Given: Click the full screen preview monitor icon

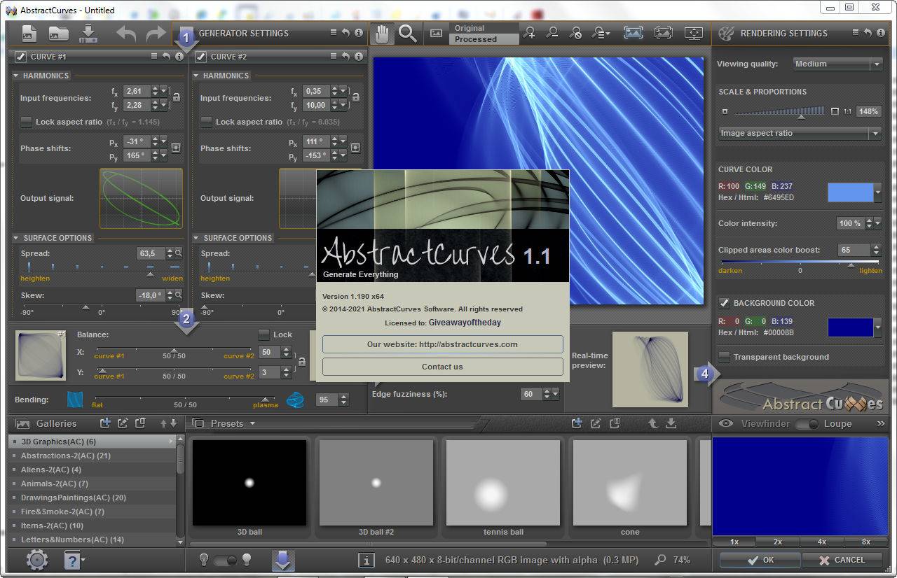Looking at the screenshot, I should [694, 33].
